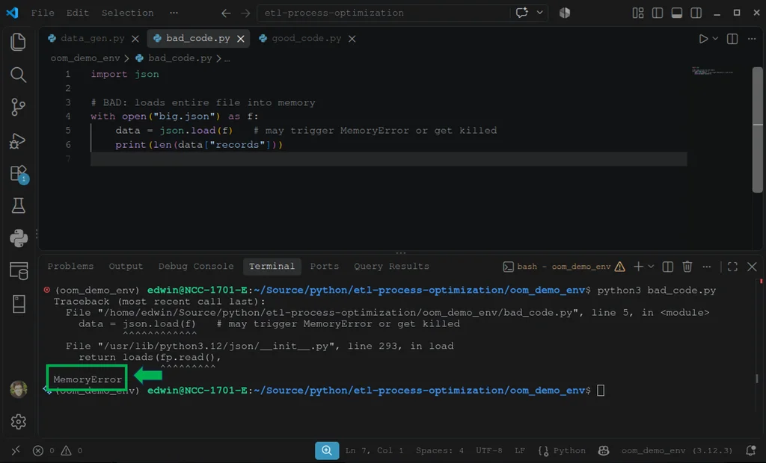Viewport: 766px width, 463px height.
Task: Change indentation via Spaces: 4
Action: tap(440, 450)
